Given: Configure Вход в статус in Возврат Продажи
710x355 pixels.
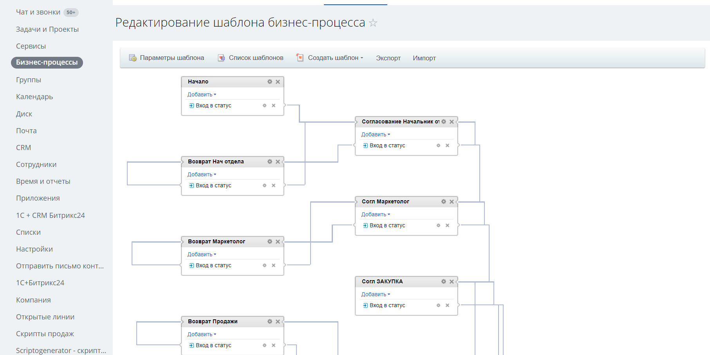Looking at the screenshot, I should coord(264,345).
